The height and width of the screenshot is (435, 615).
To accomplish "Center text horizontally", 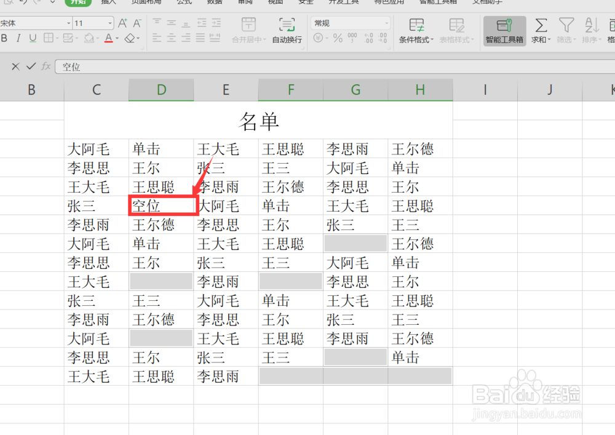I will tap(171, 38).
